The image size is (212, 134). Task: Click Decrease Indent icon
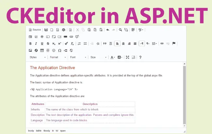[92, 44]
